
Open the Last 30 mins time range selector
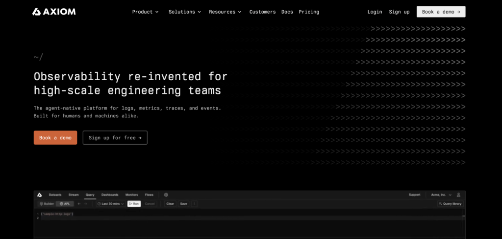(x=110, y=204)
